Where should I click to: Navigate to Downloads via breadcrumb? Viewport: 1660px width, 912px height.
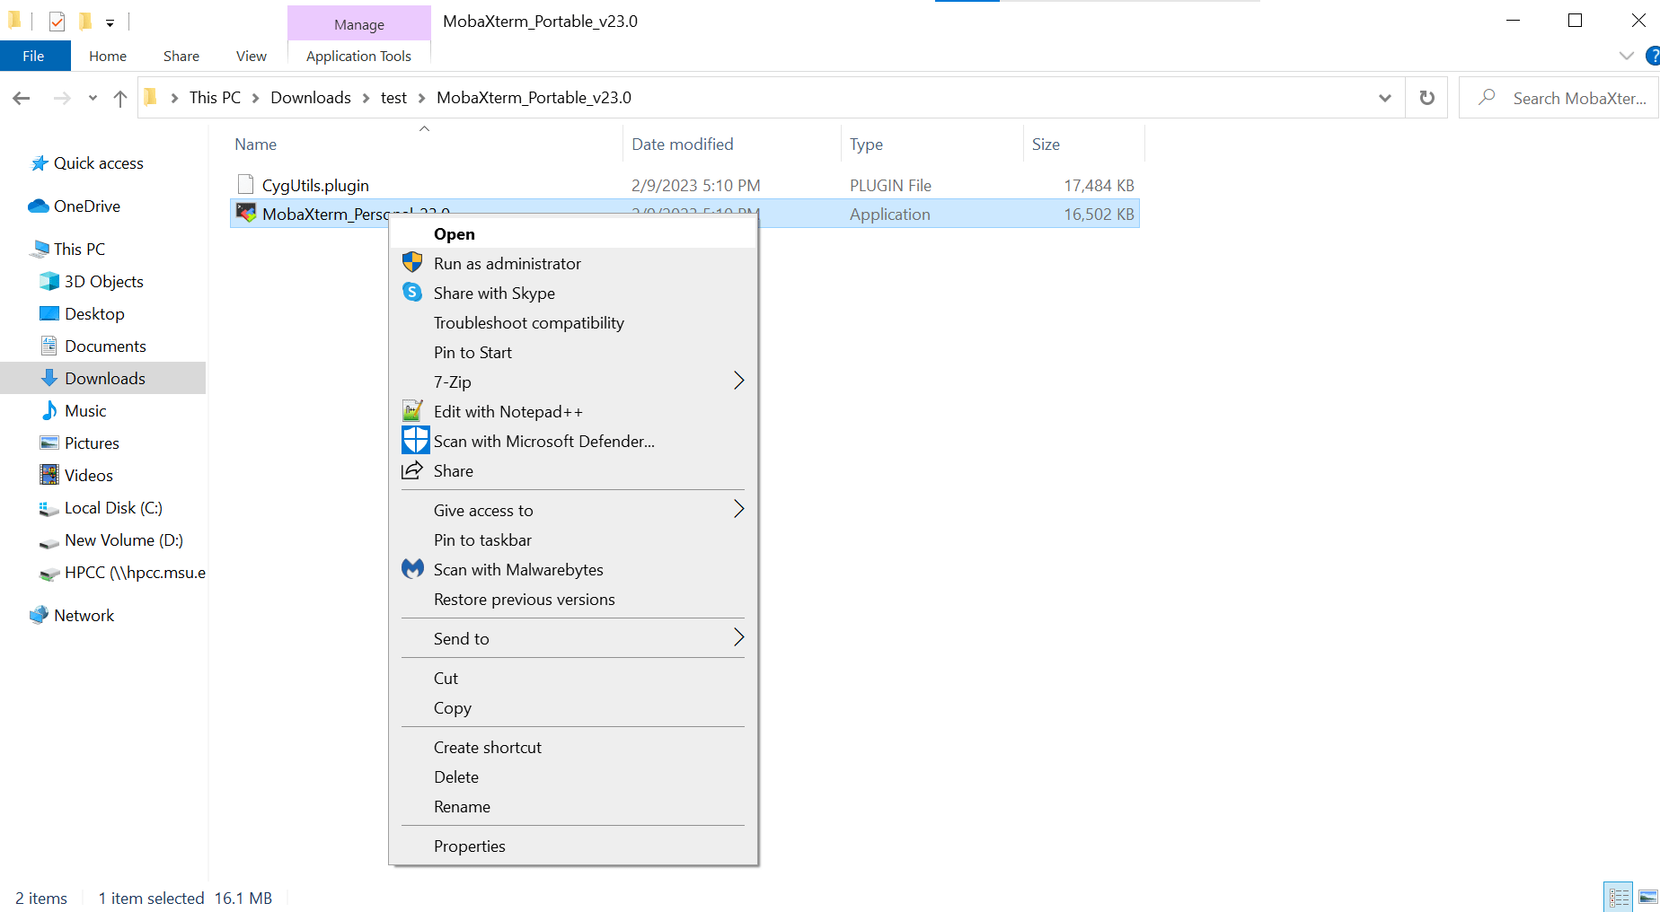(x=310, y=97)
